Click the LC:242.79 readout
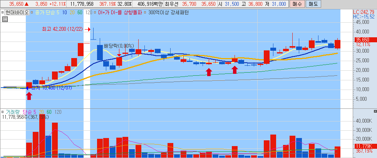 coord(364,12)
